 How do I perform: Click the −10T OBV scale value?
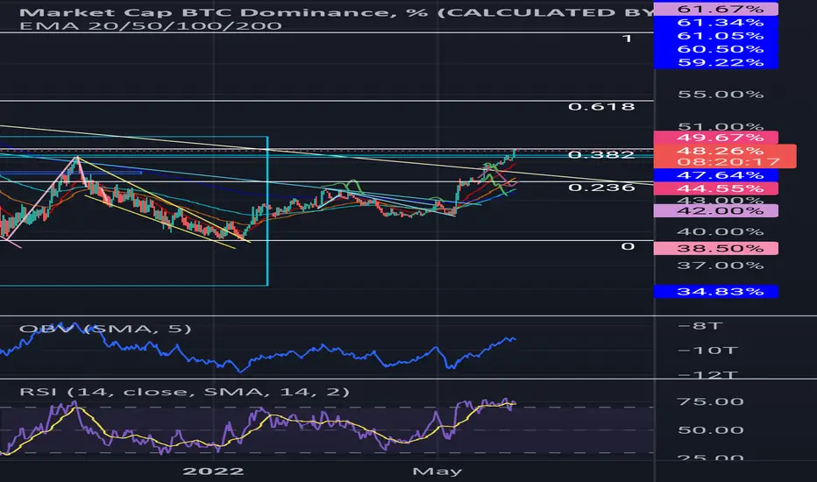(x=707, y=351)
